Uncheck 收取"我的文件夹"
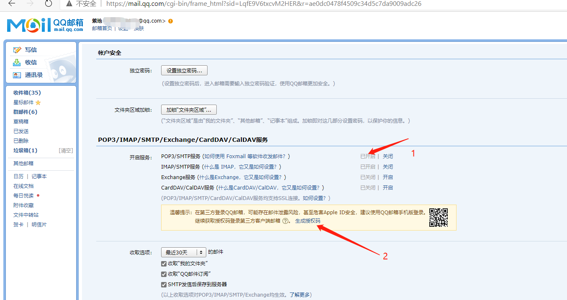 pyautogui.click(x=164, y=264)
